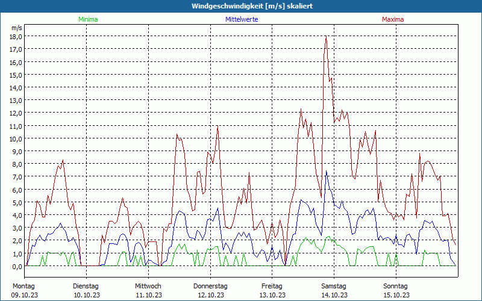Screen dimensions: 482x301
Task: Click the 15,0 y-axis value label
Action: click(16, 75)
